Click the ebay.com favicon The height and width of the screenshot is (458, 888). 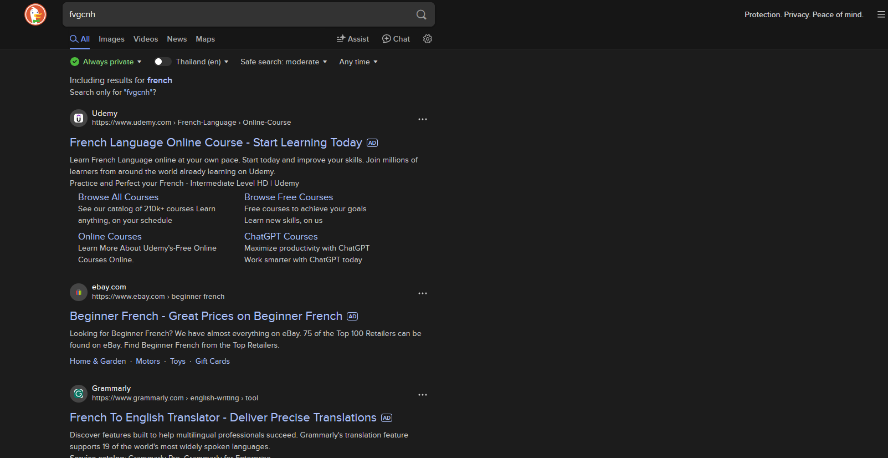click(79, 292)
